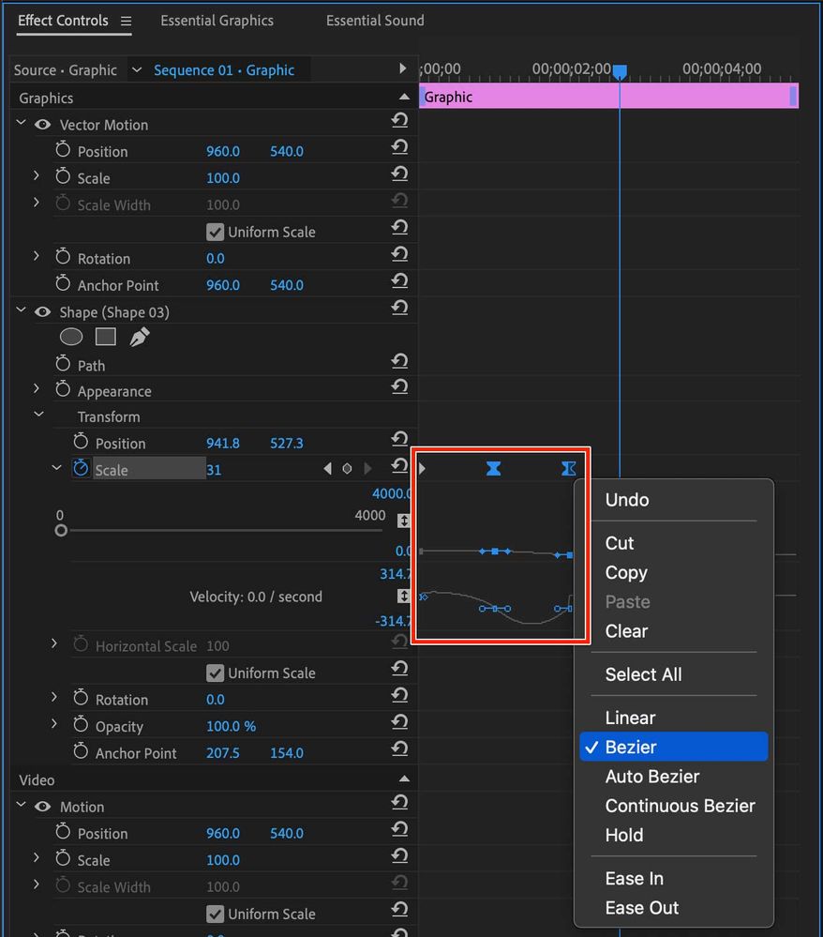Uncheck Uniform Scale under Transform

click(217, 673)
